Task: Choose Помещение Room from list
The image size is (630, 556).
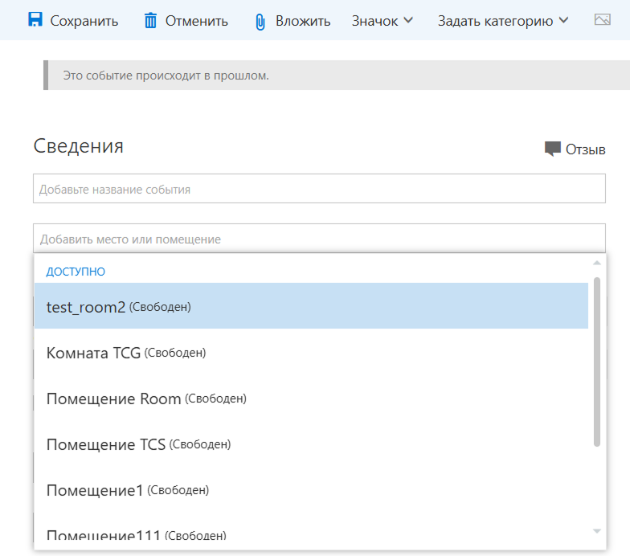Action: coord(311,399)
